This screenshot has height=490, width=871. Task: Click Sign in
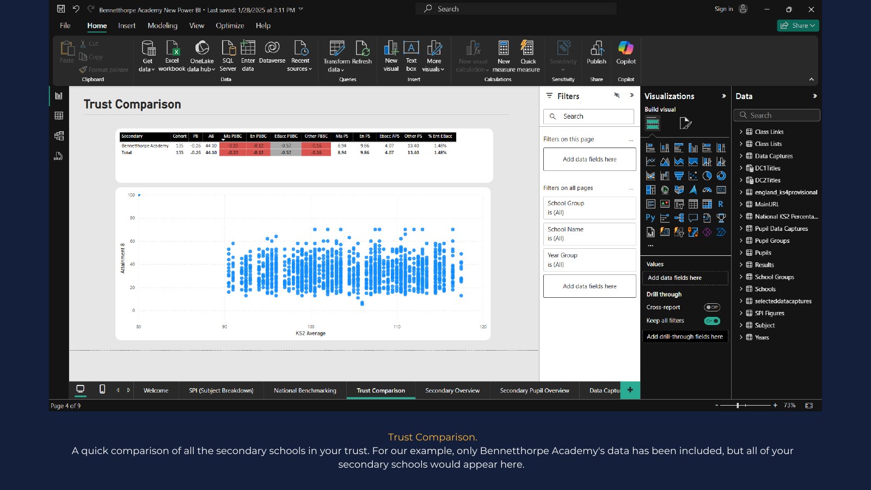point(723,9)
